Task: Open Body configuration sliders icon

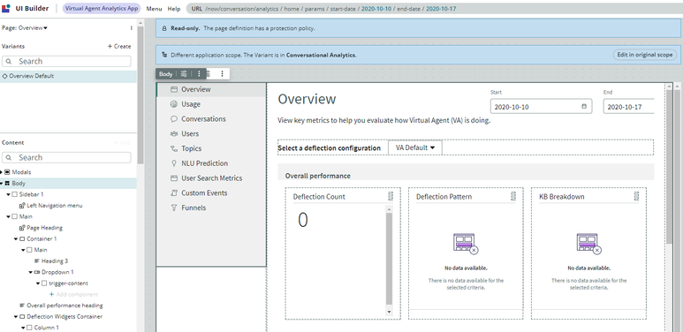Action: coord(184,74)
